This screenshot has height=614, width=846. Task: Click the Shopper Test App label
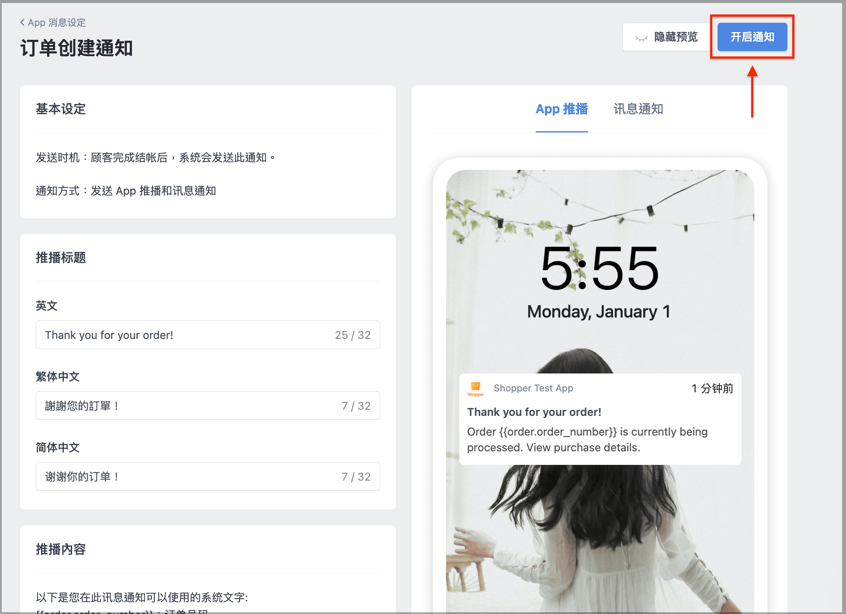click(x=533, y=388)
